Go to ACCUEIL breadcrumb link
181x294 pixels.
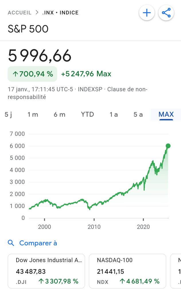coord(19,13)
